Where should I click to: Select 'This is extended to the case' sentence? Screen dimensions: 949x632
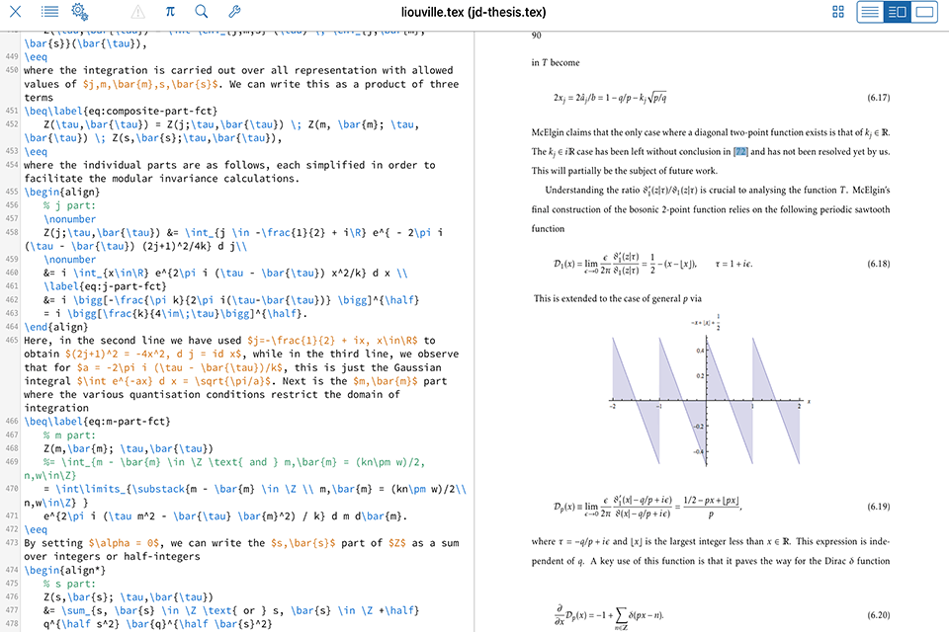point(618,298)
